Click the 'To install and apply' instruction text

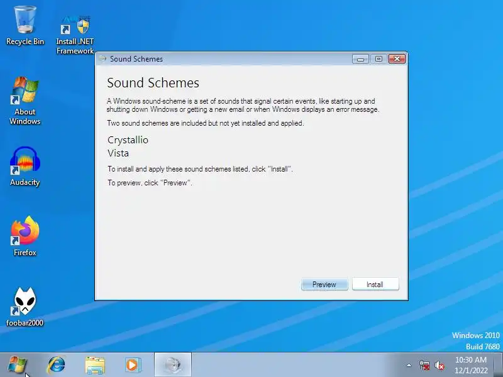pos(200,169)
